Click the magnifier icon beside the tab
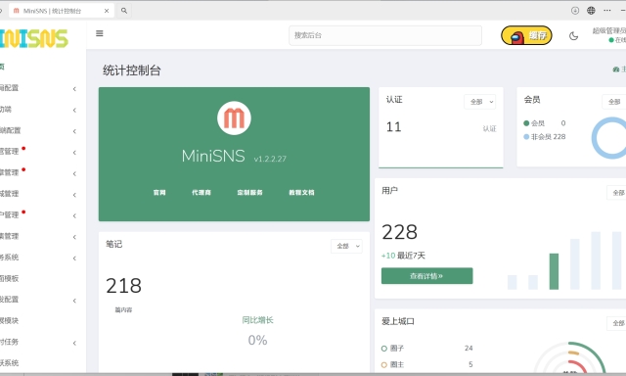The height and width of the screenshot is (376, 626). 124,11
